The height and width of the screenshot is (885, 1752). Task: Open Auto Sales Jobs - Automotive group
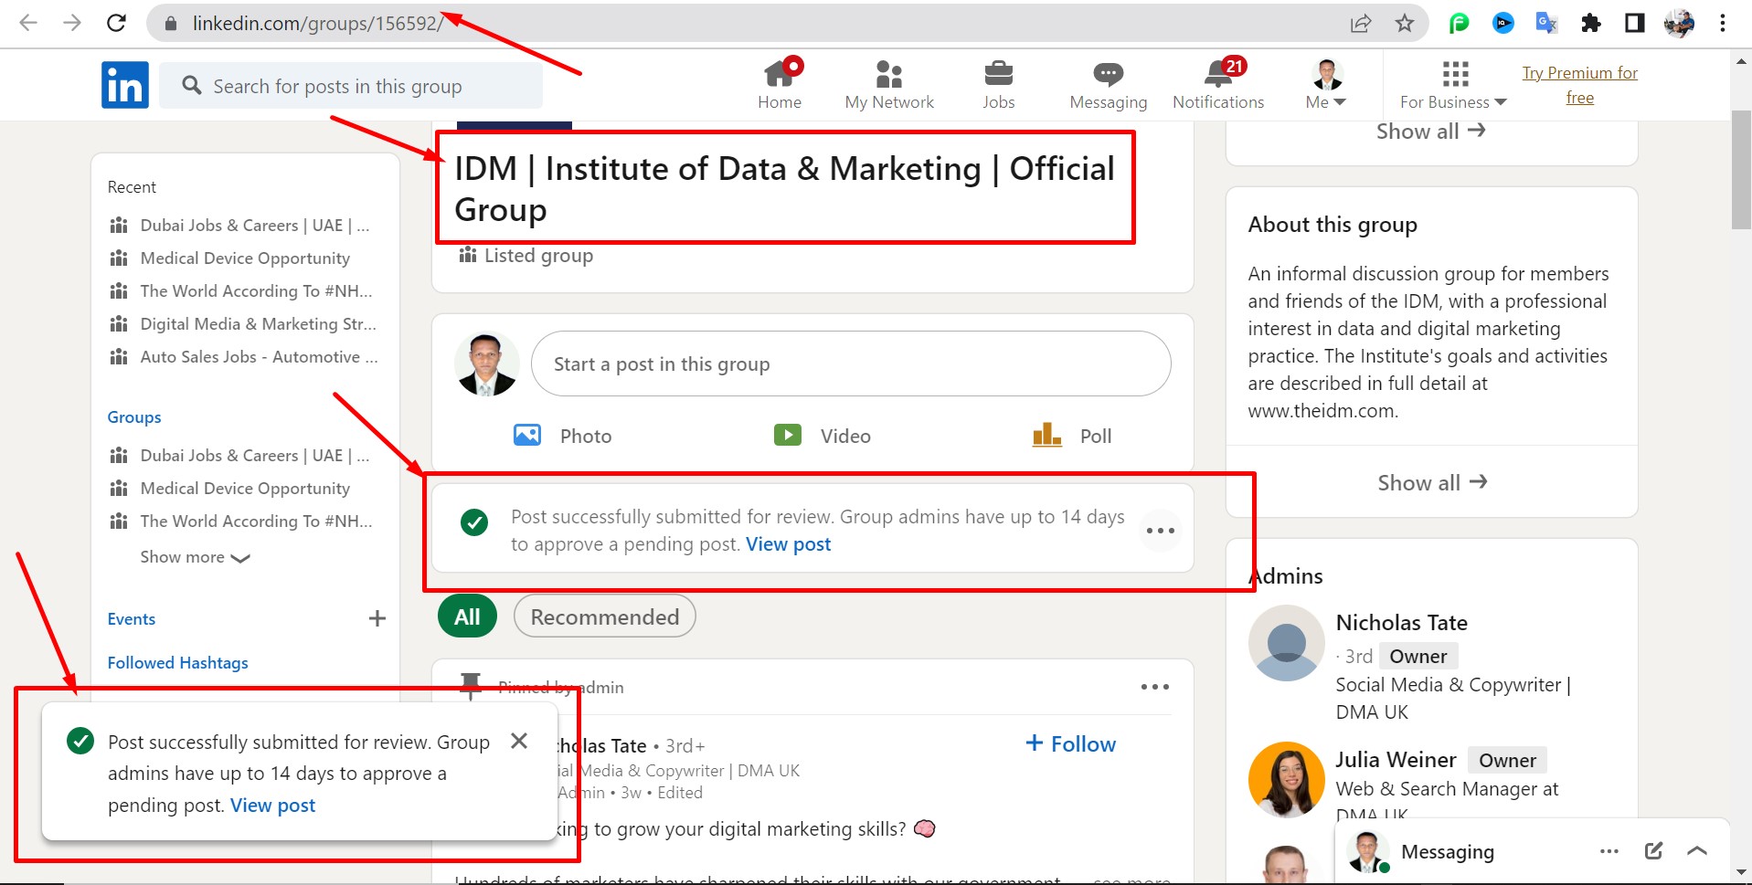point(243,357)
